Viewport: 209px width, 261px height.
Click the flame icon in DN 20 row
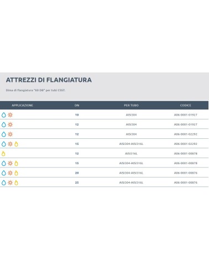click(x=16, y=173)
